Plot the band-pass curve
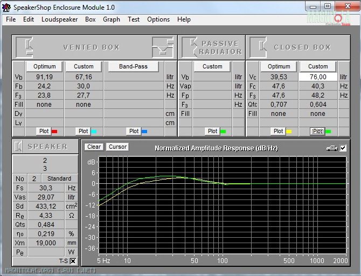 pyautogui.click(x=134, y=132)
